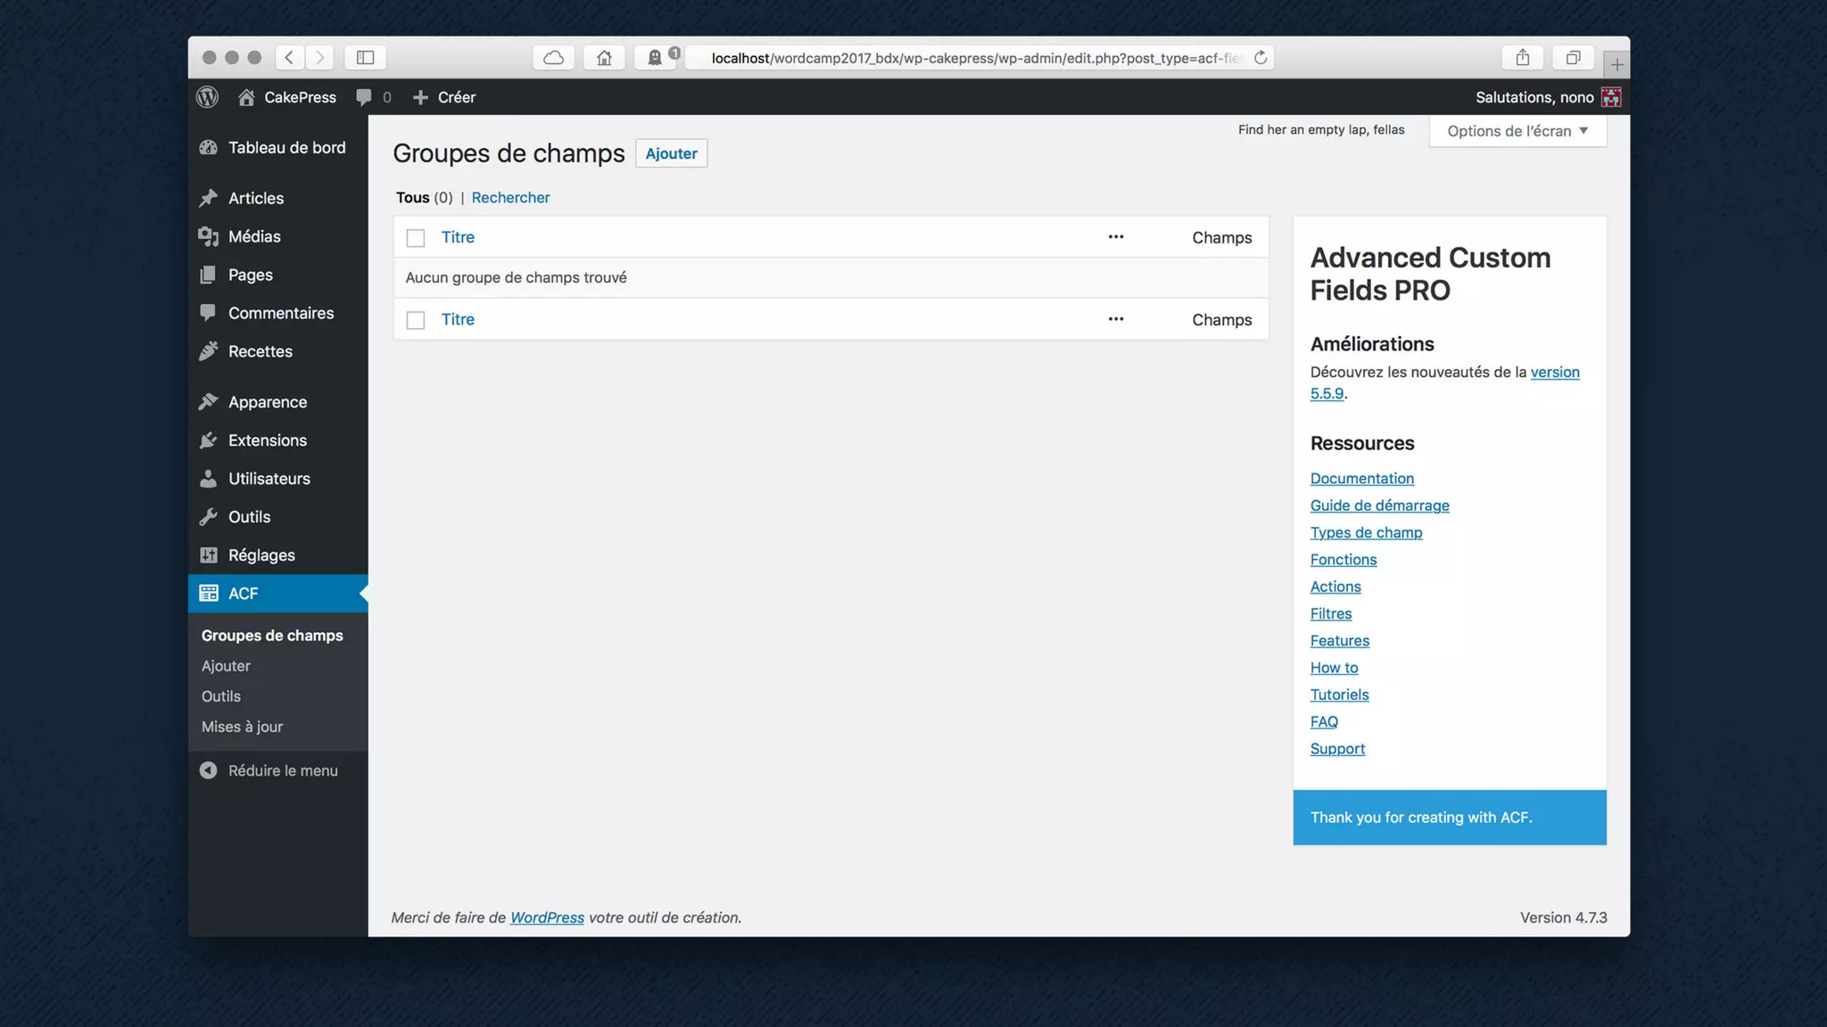
Task: Open the Extensions menu item
Action: pos(267,440)
